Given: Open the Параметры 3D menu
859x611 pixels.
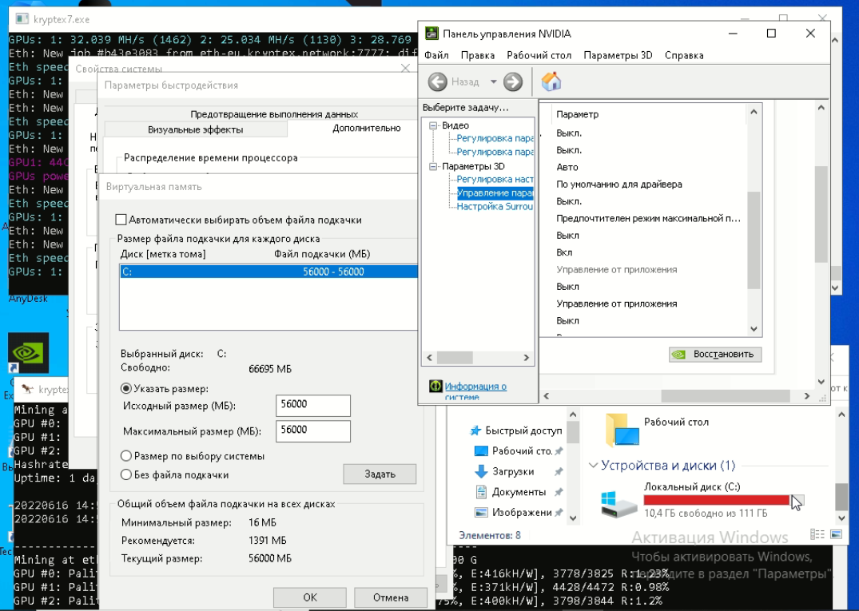Looking at the screenshot, I should tap(618, 55).
